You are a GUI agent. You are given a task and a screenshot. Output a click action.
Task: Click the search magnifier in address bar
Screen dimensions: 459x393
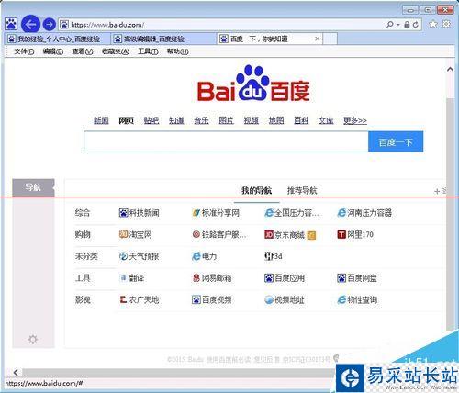(390, 25)
